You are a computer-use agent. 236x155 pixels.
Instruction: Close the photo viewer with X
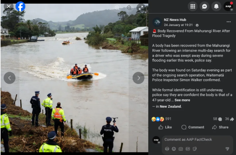point(9,6)
